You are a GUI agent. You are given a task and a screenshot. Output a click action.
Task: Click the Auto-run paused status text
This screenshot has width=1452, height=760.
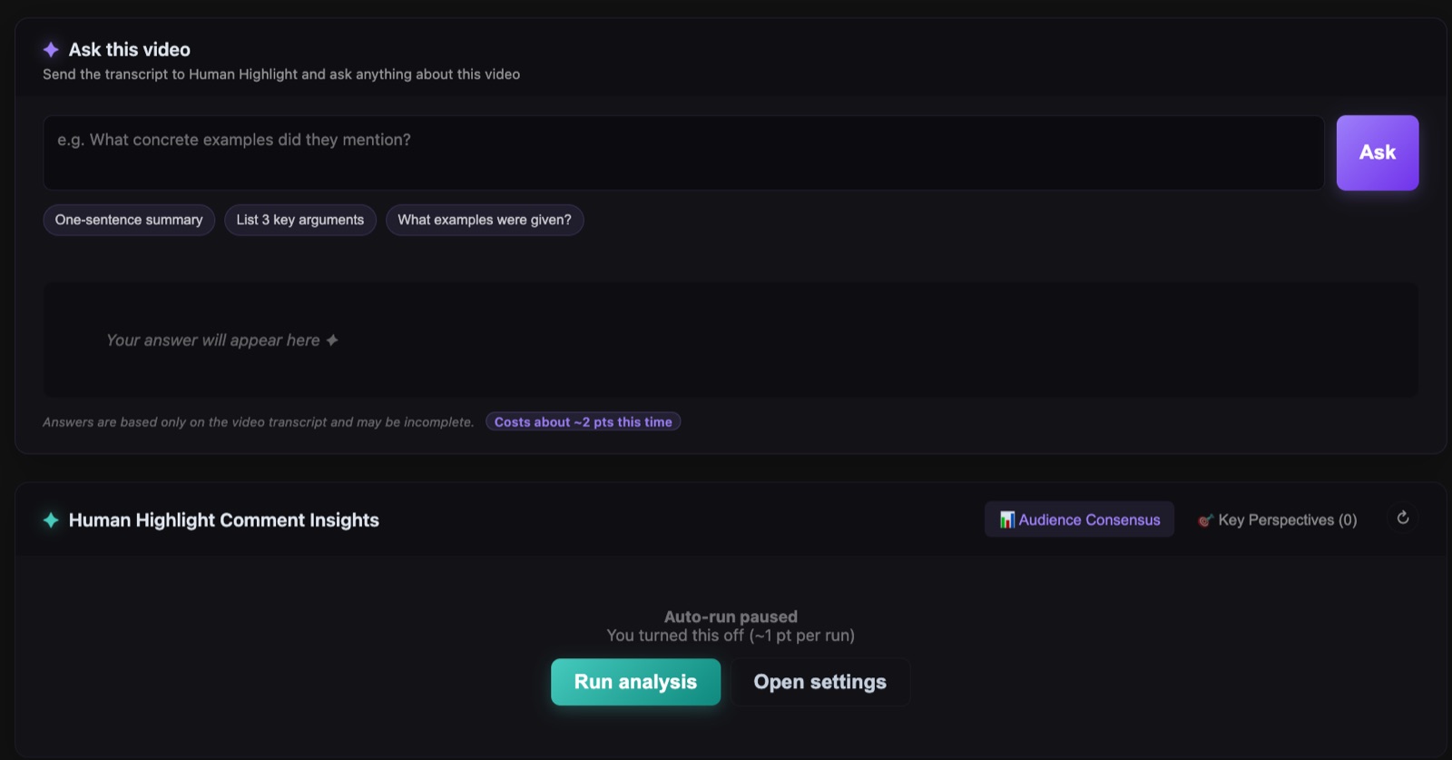731,617
